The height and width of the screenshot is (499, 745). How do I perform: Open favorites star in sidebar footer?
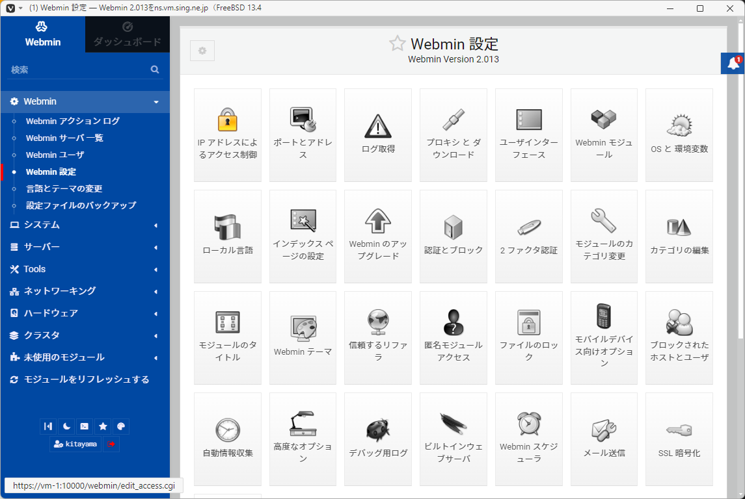pyautogui.click(x=103, y=426)
